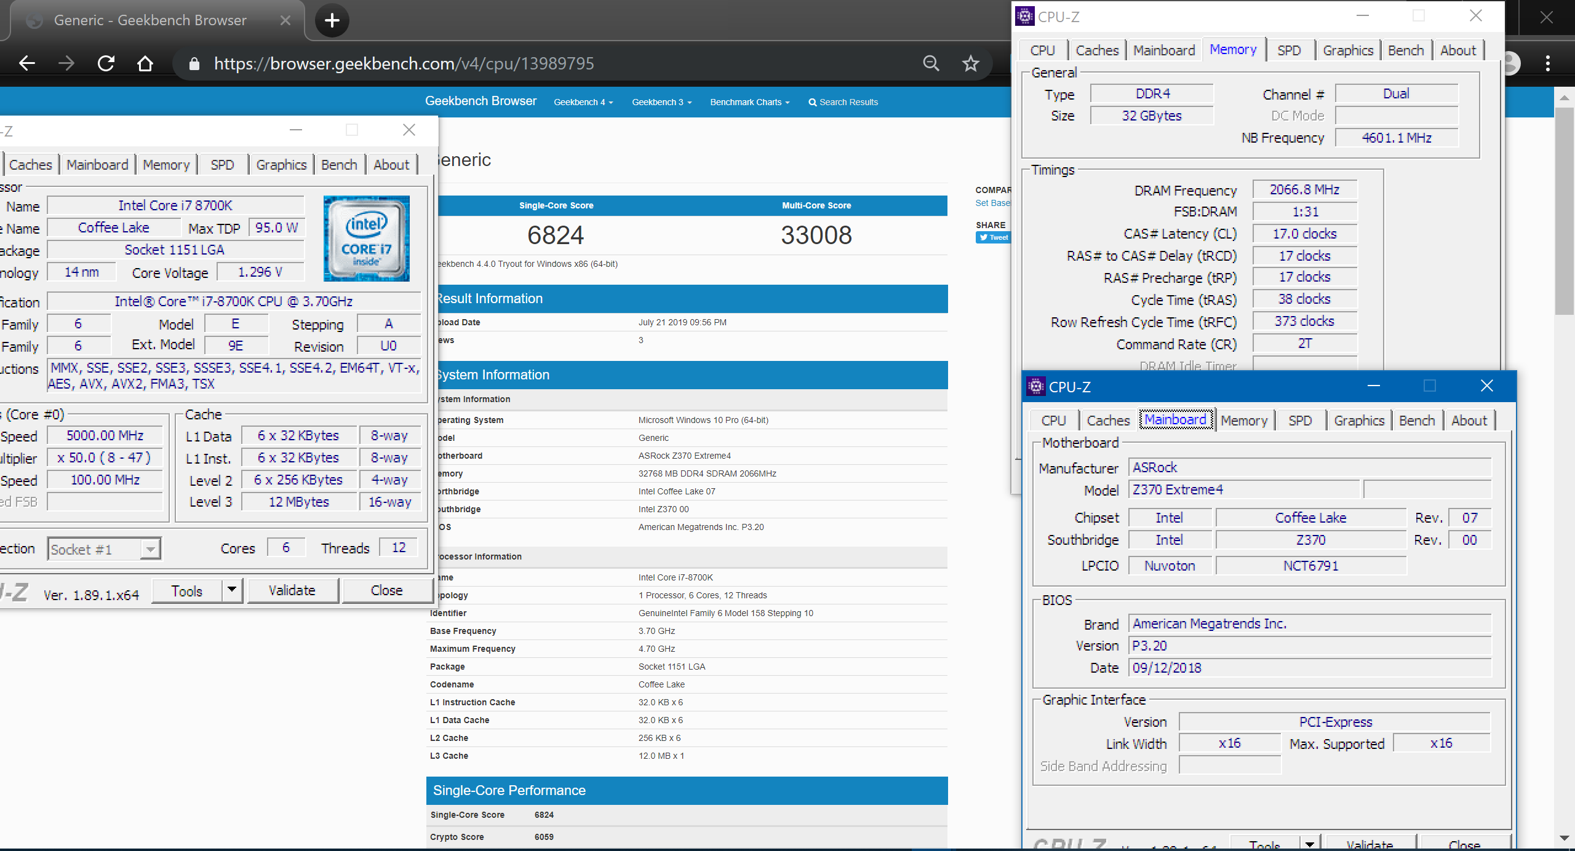The height and width of the screenshot is (851, 1575).
Task: Click CPU-Z icon in Memory window title
Action: 1024,16
